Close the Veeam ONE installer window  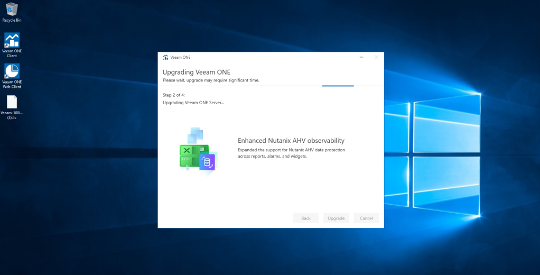tap(376, 57)
